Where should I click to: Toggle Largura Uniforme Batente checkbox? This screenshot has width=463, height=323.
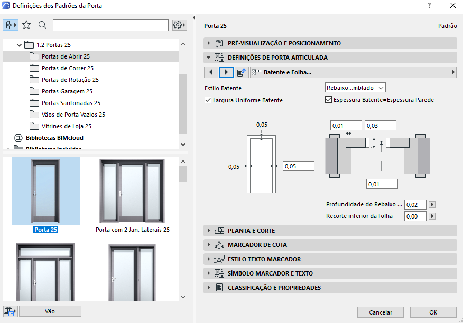pos(208,100)
